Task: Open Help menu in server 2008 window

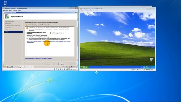Action: (20, 10)
